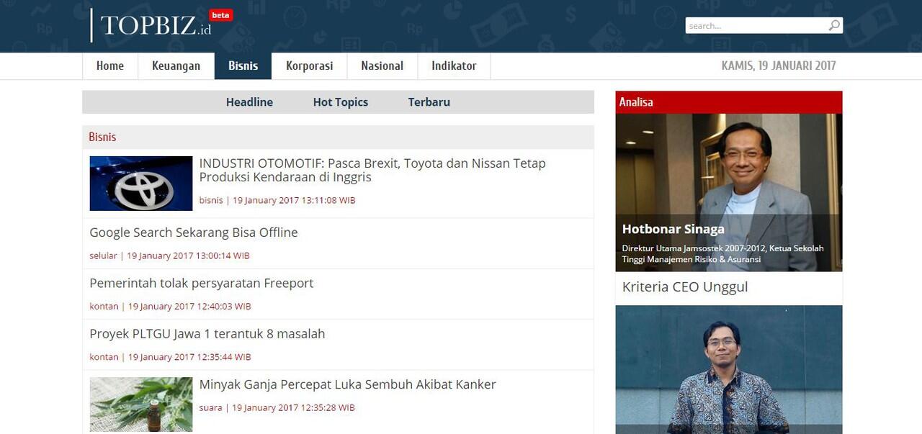The width and height of the screenshot is (922, 434).
Task: Click the Hotbonar Sinaga photo
Action: pyautogui.click(x=729, y=192)
